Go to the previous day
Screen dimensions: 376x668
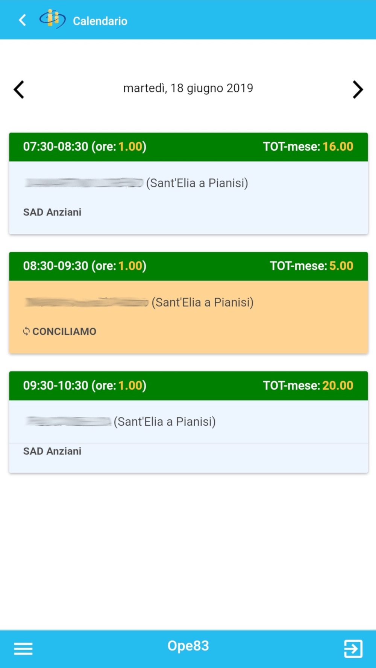pos(19,89)
